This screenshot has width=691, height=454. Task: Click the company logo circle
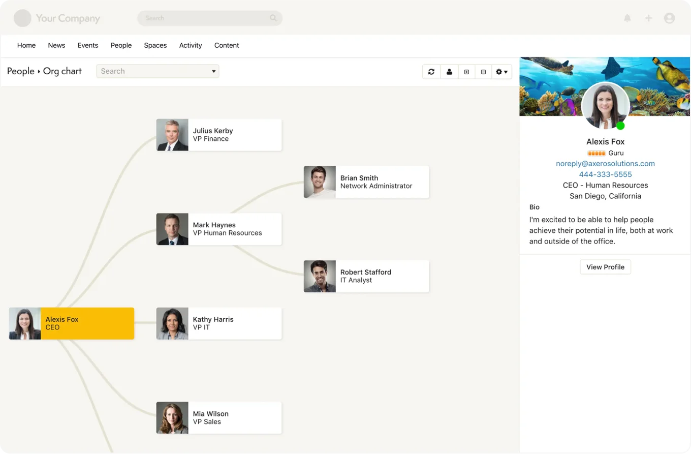(22, 18)
